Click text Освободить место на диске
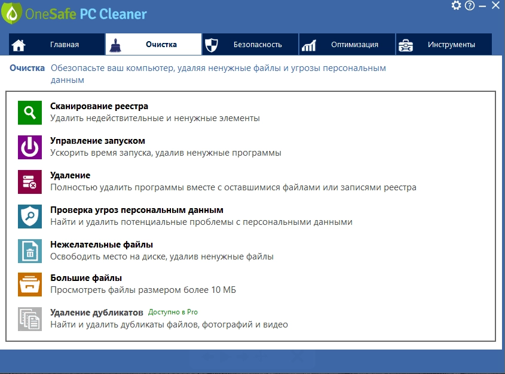 click(x=109, y=256)
